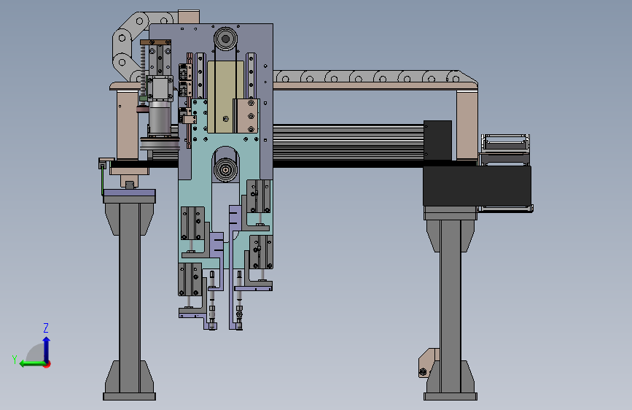
Task: Select the left gray support column
Action: (x=129, y=298)
